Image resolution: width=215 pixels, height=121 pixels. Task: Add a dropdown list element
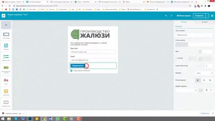pos(6,69)
